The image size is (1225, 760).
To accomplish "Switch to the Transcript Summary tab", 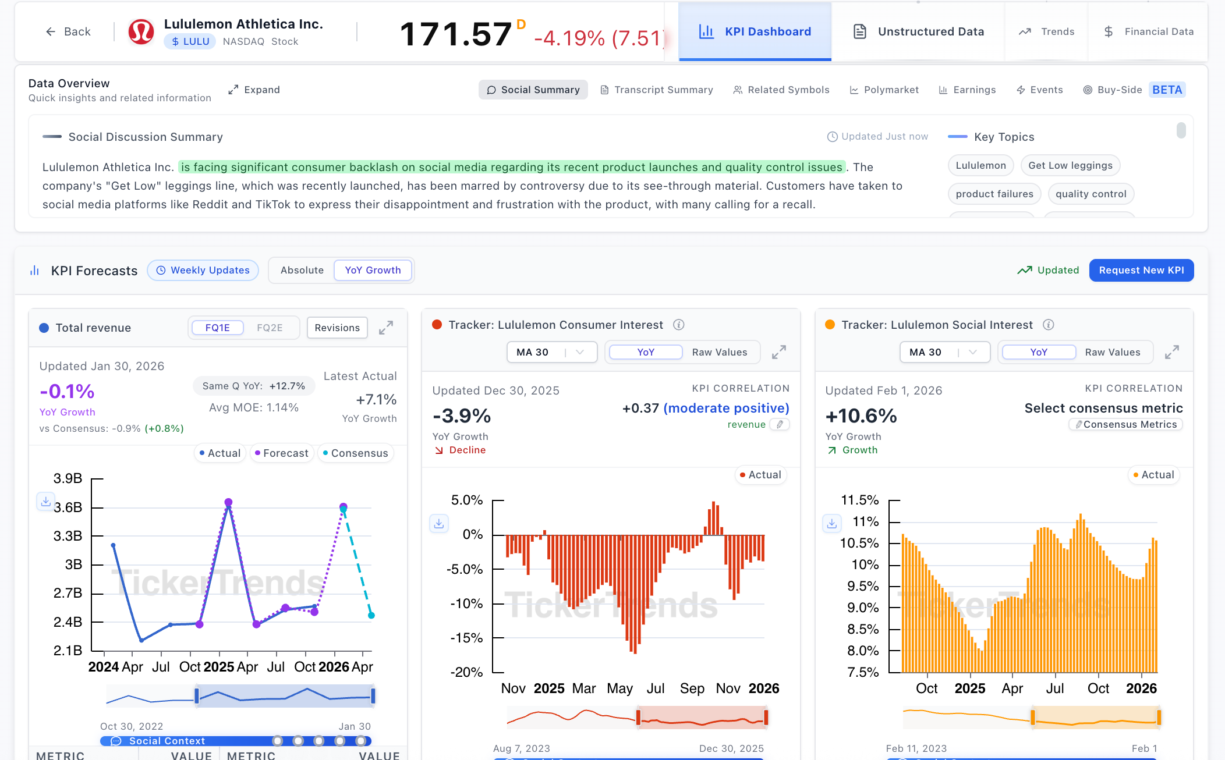I will pos(656,90).
